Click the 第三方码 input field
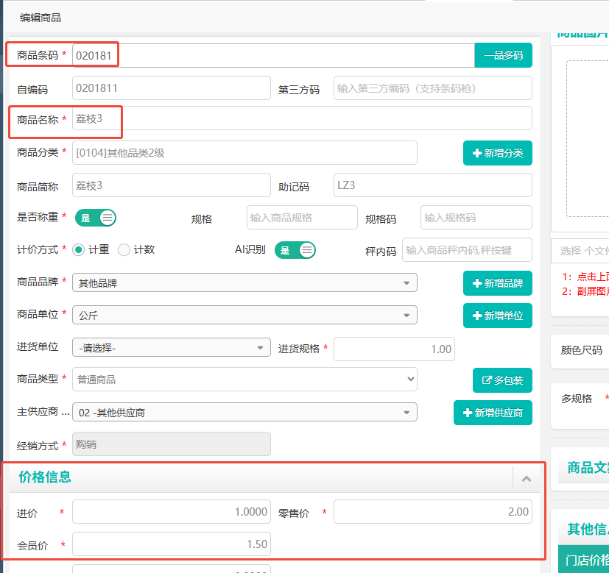609x573 pixels. (432, 88)
